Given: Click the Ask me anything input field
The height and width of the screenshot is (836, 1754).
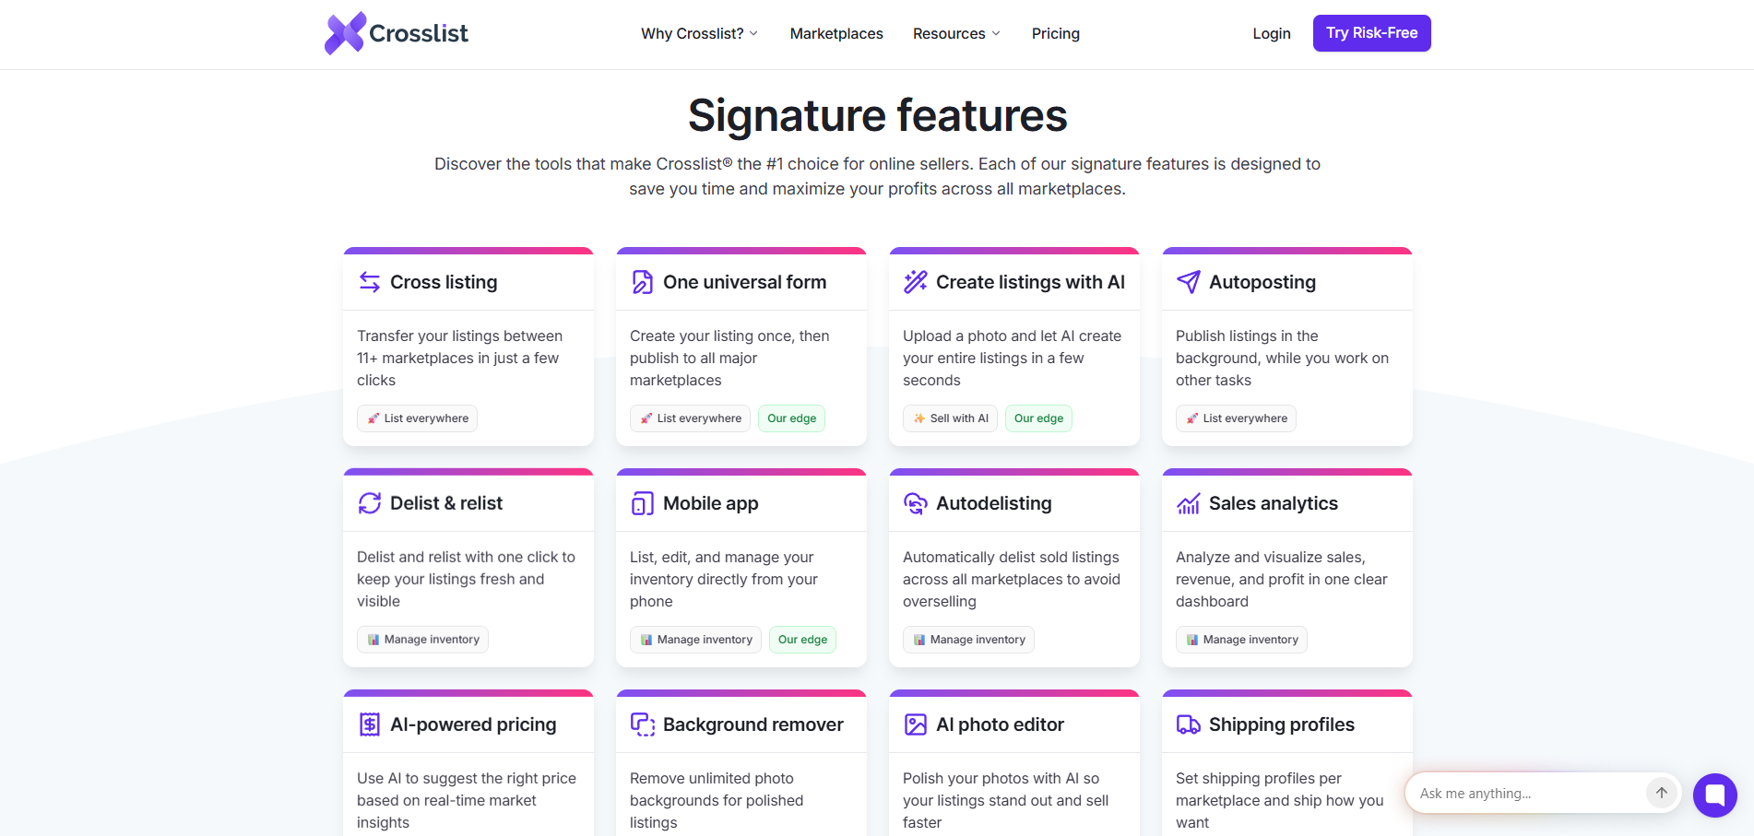Looking at the screenshot, I should click(x=1529, y=793).
